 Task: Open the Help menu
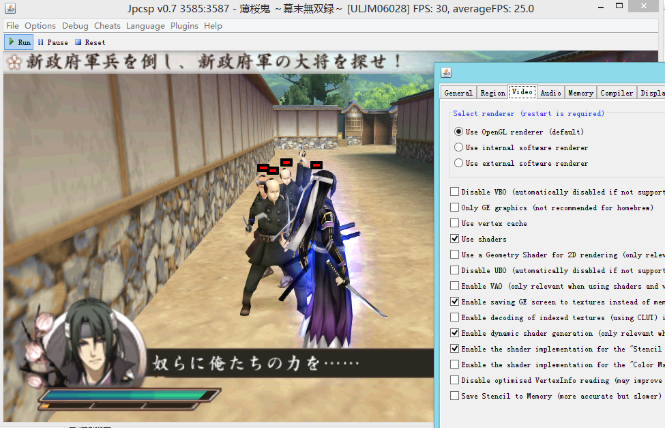tap(213, 26)
